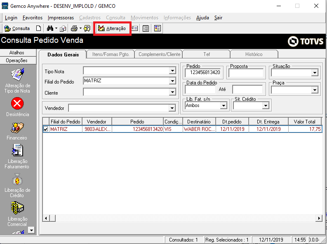327x244 pixels.
Task: Open the Ajuda menu
Action: pos(202,18)
